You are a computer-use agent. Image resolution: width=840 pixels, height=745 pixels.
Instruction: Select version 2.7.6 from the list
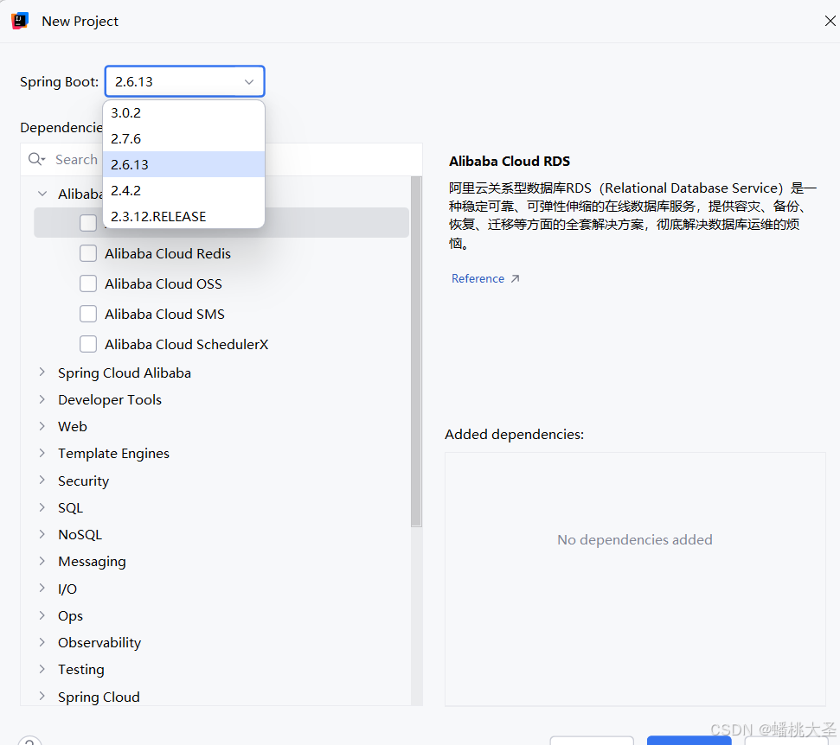click(183, 138)
